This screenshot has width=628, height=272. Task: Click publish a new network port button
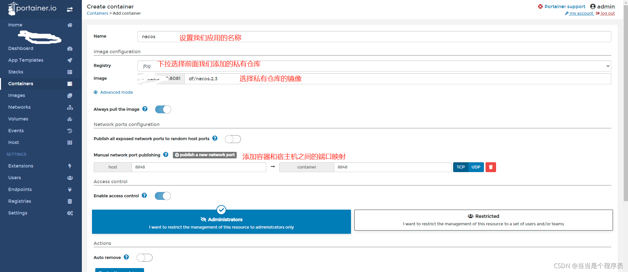[x=205, y=155]
